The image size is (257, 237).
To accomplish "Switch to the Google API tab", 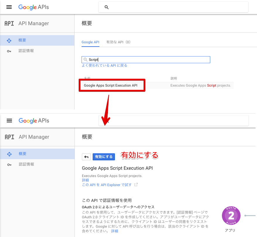I will [90, 42].
